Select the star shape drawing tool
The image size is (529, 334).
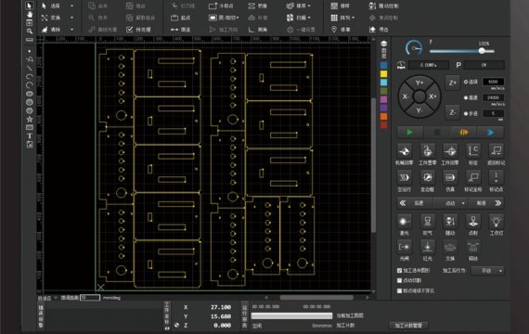pyautogui.click(x=30, y=119)
